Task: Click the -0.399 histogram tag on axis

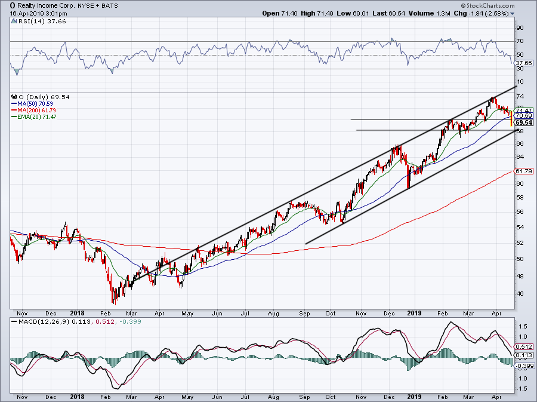Action: 524,366
